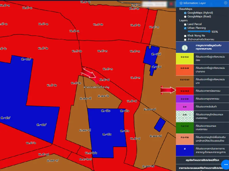Open สรุปข้อกำหนดการใช้ประโยชน์ที่ดิน summary button

(x=202, y=160)
